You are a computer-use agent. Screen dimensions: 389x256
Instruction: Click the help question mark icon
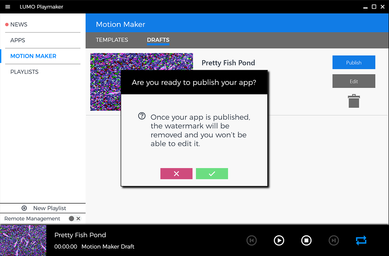[x=142, y=116]
